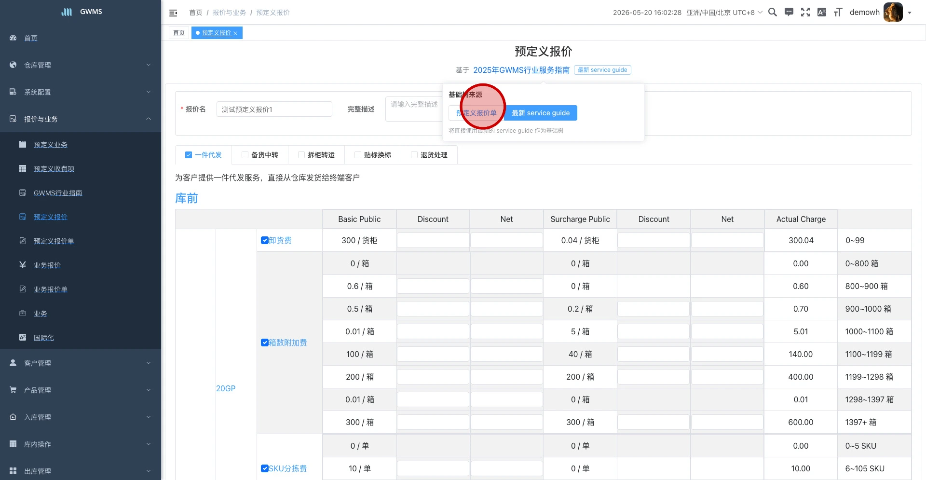Click the 业务报价单 edit icon
Viewport: 926px width, 480px height.
[x=23, y=289]
